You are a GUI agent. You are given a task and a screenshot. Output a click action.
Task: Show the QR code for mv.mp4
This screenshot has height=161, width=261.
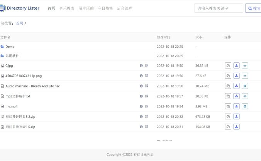coord(147,106)
